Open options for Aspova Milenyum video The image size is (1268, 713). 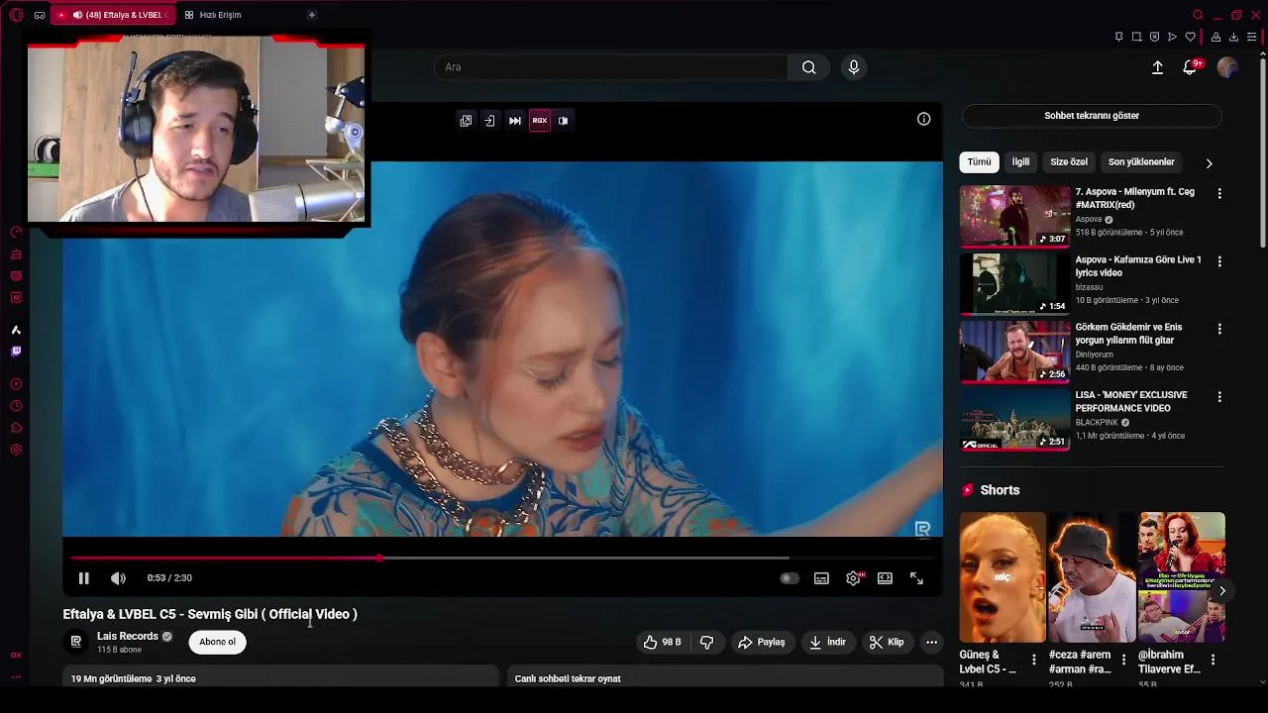(x=1219, y=194)
